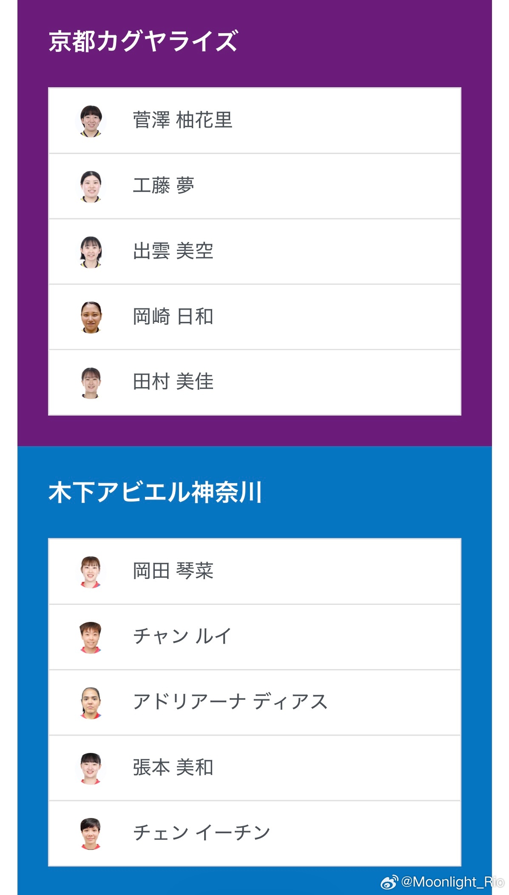Click 岡崎 日和 player avatar photo
Viewport: 509px width, 895px height.
91,317
